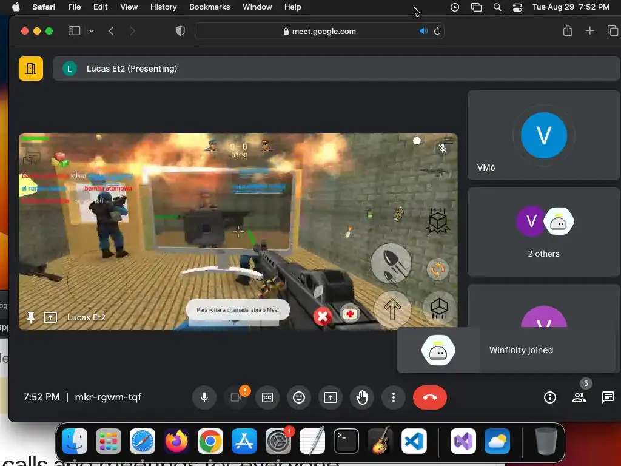Open Launchpad from the Dock
The width and height of the screenshot is (621, 466).
(x=109, y=441)
